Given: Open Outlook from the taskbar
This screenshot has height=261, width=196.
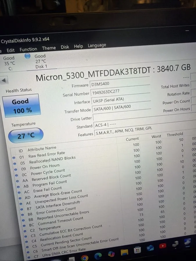Looking at the screenshot, I should (150, 248).
